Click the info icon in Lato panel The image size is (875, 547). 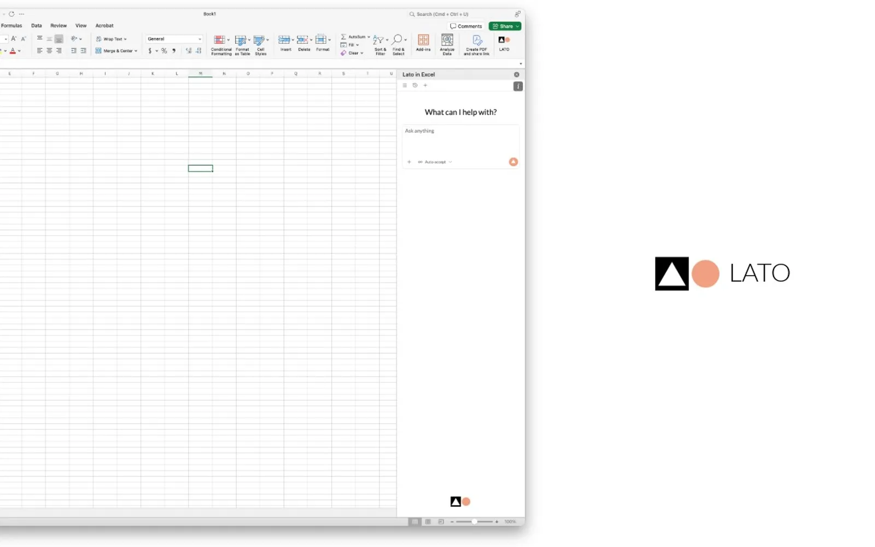pos(518,86)
